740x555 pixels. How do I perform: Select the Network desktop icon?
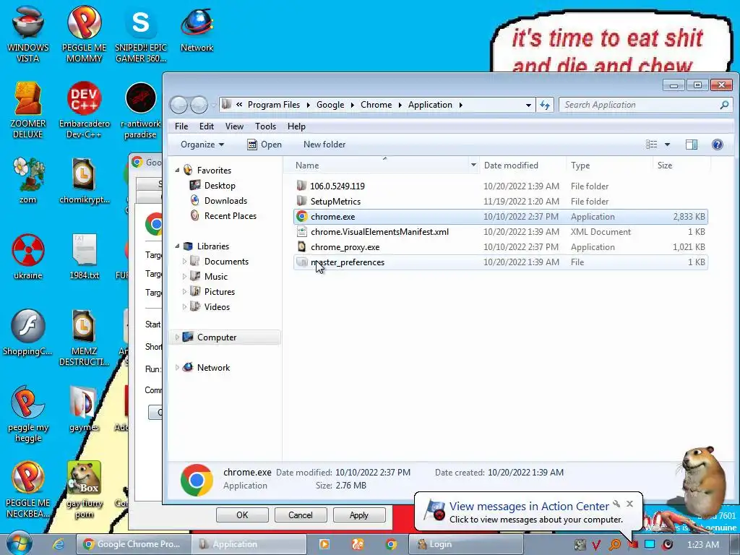pos(197,29)
